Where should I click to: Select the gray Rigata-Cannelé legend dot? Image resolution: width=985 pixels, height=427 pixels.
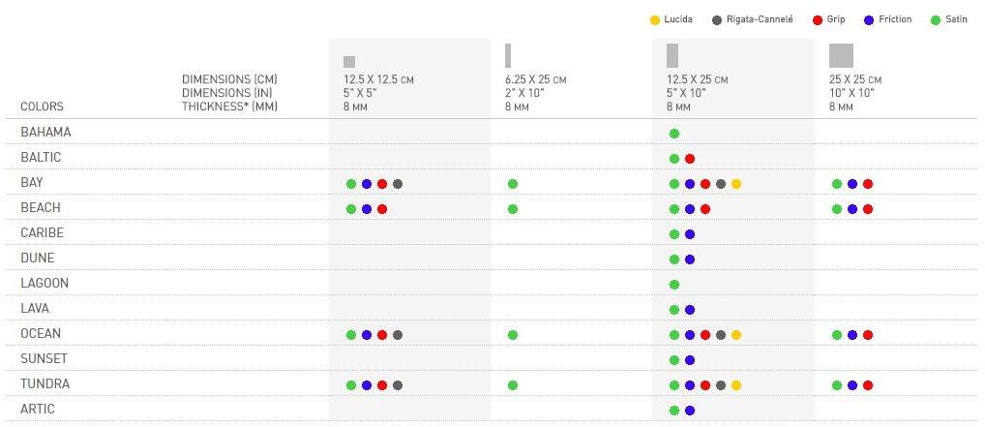[x=717, y=20]
